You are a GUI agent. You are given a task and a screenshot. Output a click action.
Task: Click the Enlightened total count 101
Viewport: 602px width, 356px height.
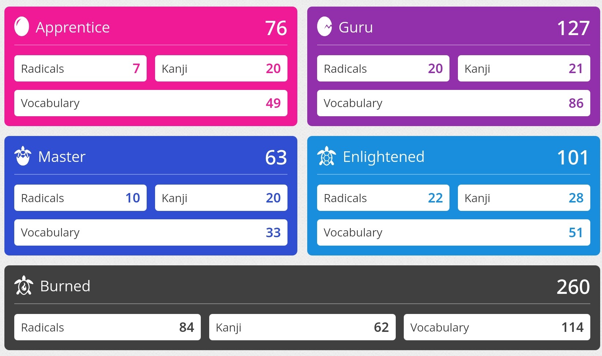(x=573, y=157)
